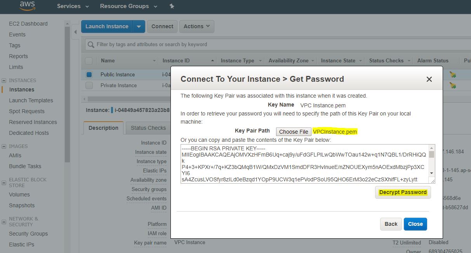This screenshot has width=471, height=253.
Task: Collapse the IMAGES section in sidebar
Action: (4, 146)
